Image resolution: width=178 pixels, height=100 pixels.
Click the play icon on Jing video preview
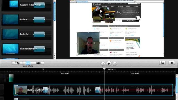click(101, 11)
